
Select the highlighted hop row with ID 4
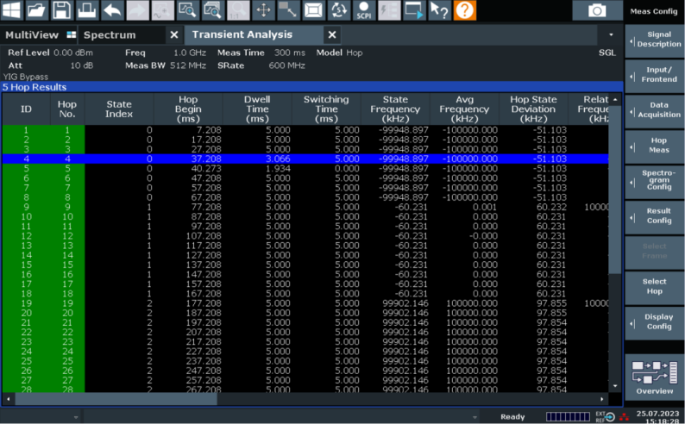[305, 159]
